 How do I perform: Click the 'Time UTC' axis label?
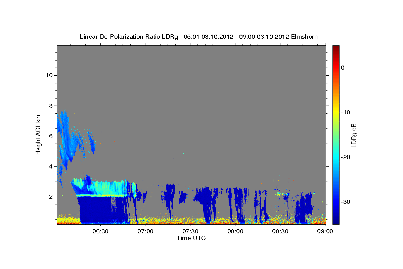[x=191, y=238]
